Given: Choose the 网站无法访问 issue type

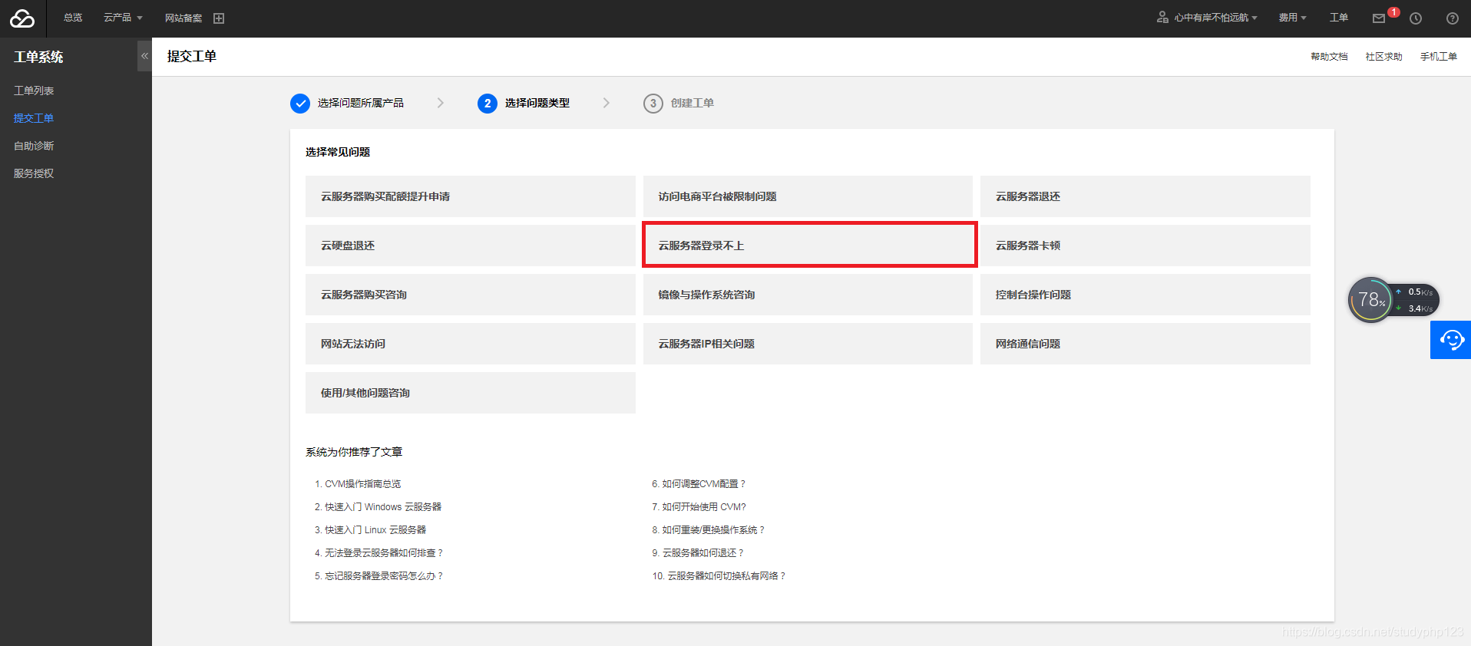Looking at the screenshot, I should [471, 344].
